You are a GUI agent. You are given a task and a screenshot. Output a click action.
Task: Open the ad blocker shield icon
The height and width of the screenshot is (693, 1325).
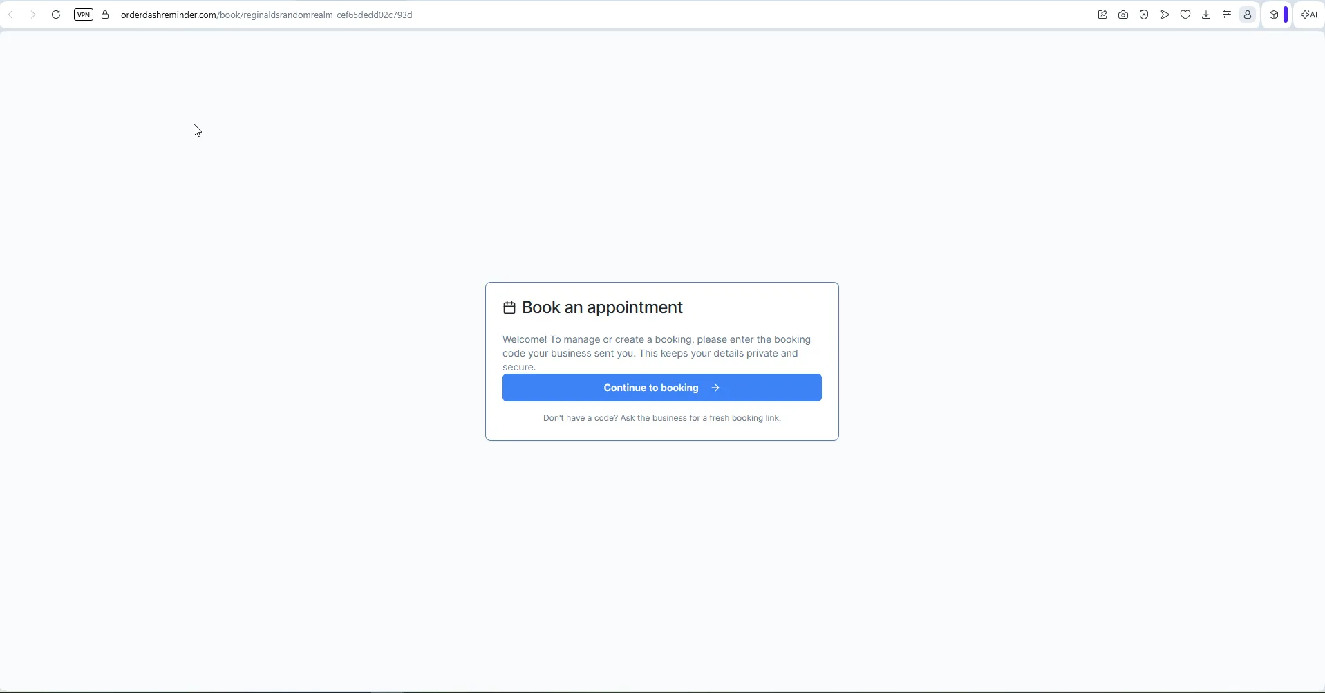pos(1144,15)
